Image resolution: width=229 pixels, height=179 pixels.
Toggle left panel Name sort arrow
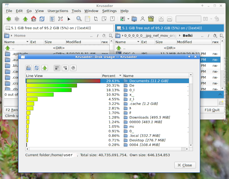27,42
